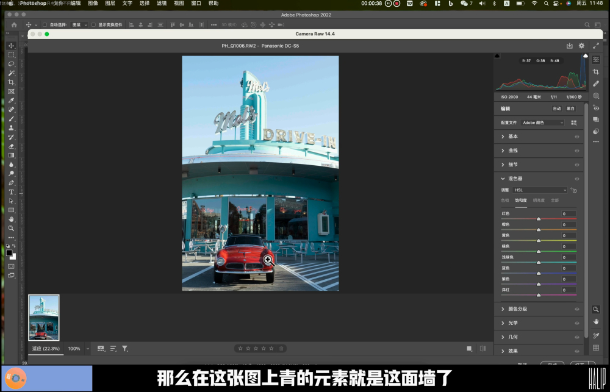Switch to the 全部 tab

554,201
